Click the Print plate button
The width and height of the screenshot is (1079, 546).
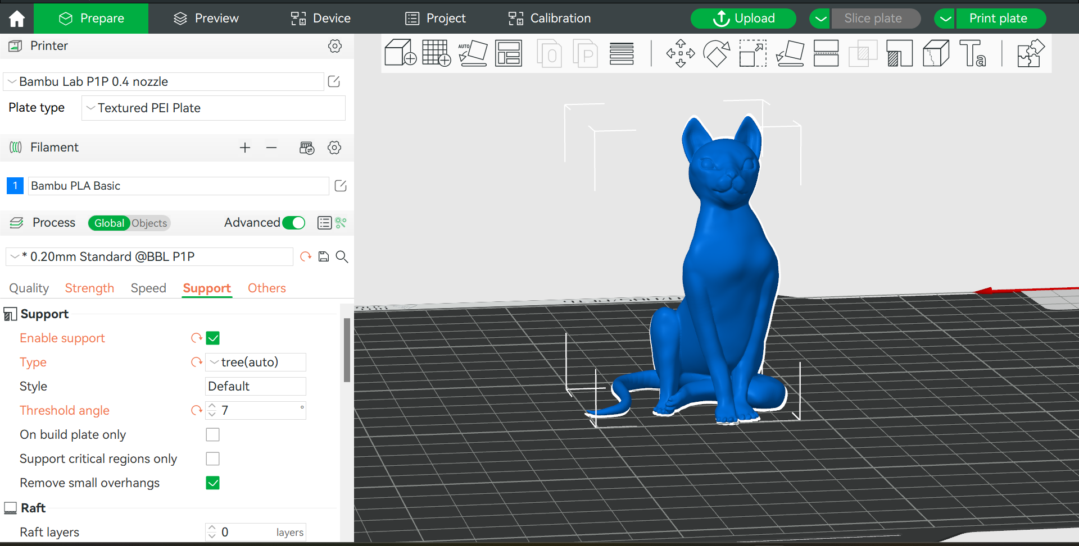(998, 19)
